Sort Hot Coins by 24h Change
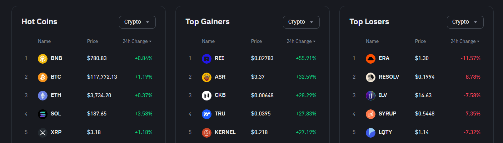The height and width of the screenshot is (143, 503). 137,41
